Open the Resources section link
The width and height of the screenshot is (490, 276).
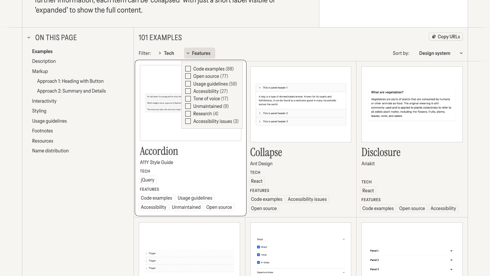click(43, 141)
